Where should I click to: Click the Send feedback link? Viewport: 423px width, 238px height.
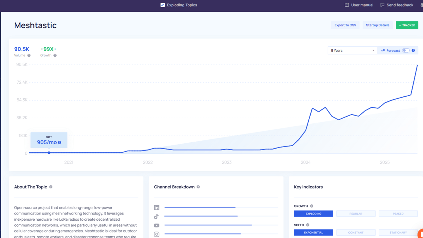[397, 5]
